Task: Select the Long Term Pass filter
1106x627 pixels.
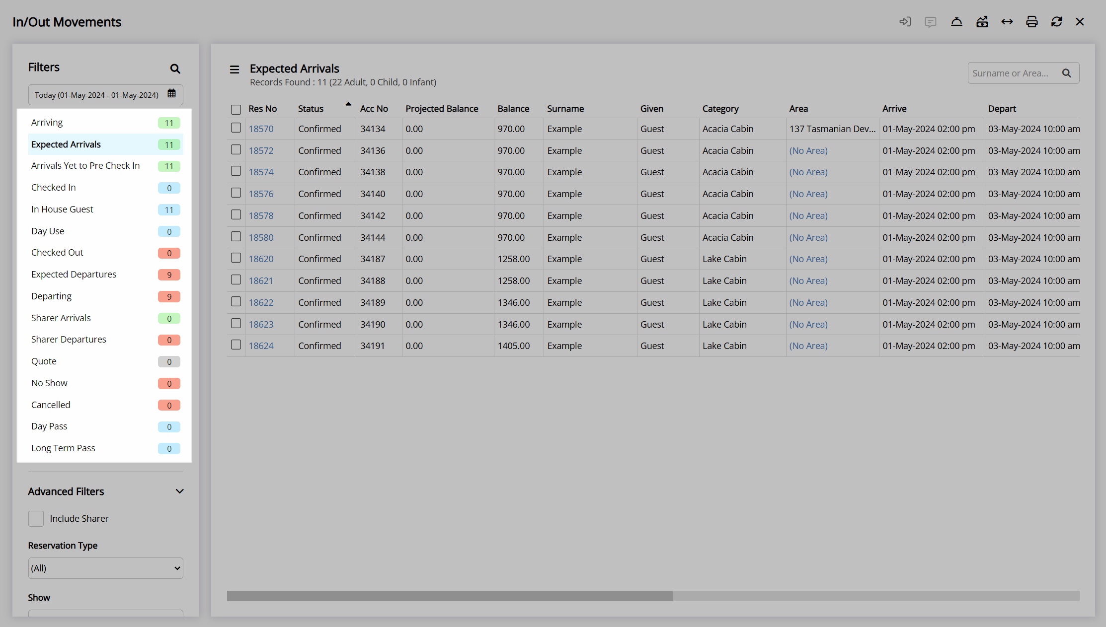Action: coord(106,448)
